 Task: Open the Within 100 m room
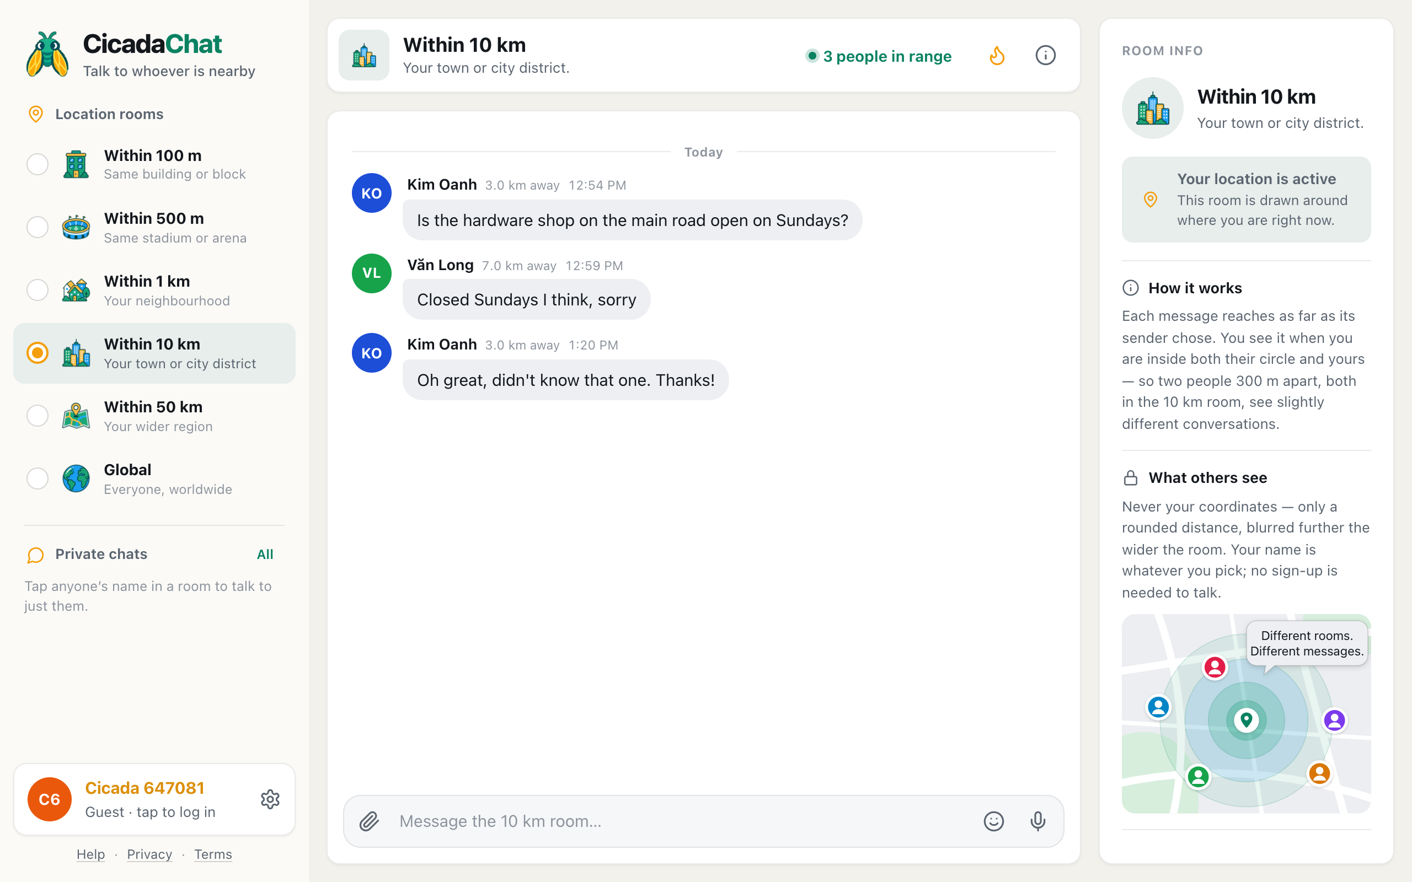point(154,164)
